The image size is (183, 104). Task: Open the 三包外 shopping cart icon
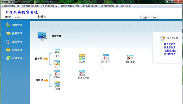[57, 84]
